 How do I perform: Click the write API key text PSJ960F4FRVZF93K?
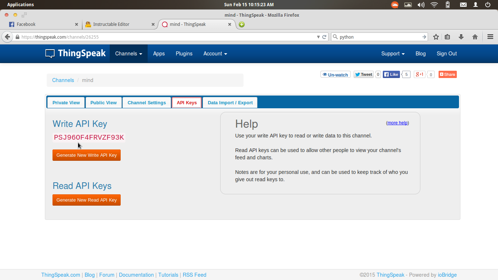(x=89, y=137)
